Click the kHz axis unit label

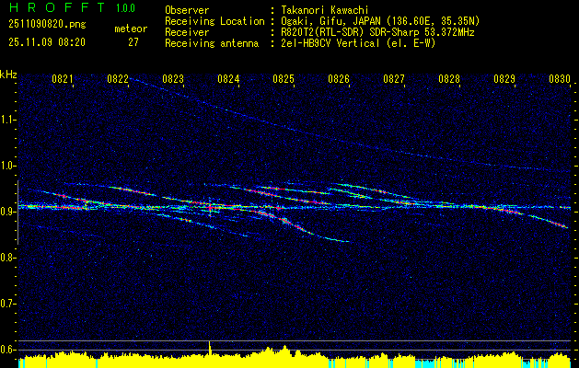[8, 75]
